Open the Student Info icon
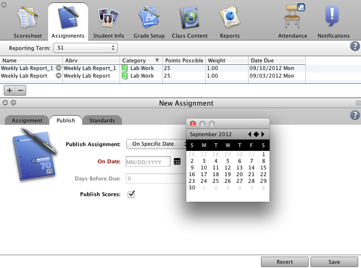This screenshot has height=268, width=361. coord(108,19)
